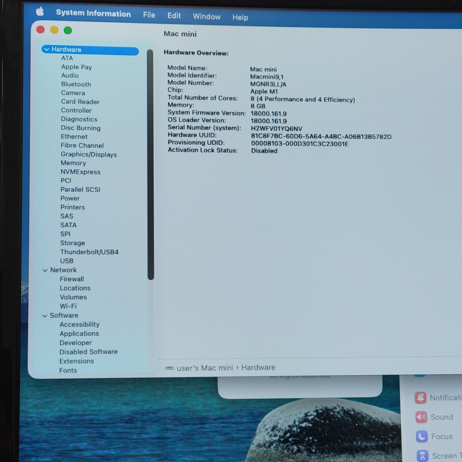Select Graphics/Displays in the sidebar

(89, 154)
